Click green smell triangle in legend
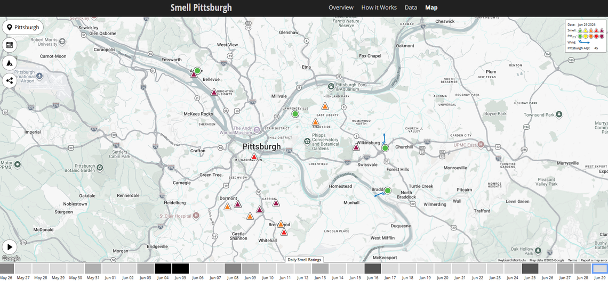Viewport: 608px width, 281px height. pos(580,30)
